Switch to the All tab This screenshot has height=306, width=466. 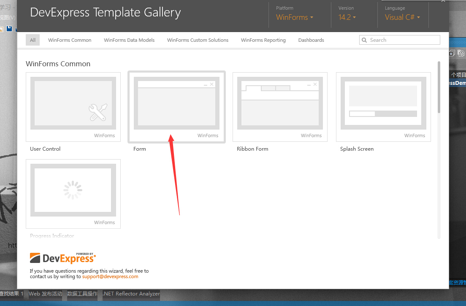[33, 40]
